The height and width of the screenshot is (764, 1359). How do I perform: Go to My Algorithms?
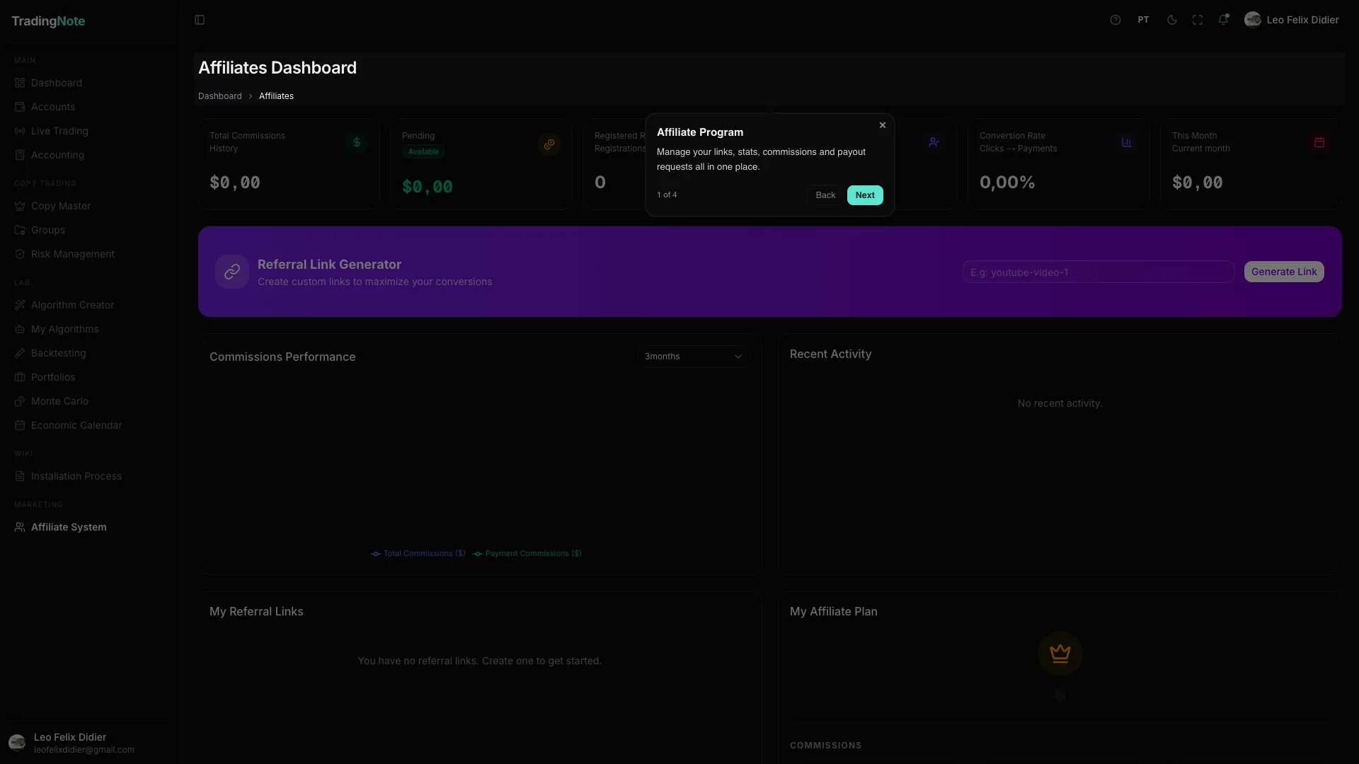(x=89, y=329)
